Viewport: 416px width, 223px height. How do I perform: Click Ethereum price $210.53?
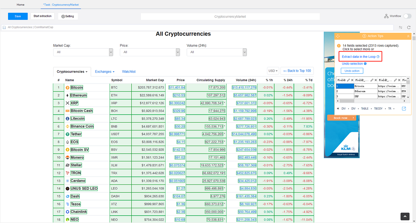[x=179, y=95]
